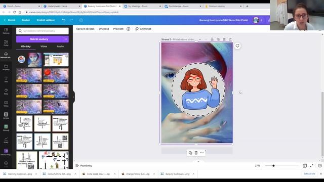Move the page up with the up chevron
The image size is (324, 182).
tap(200, 39)
